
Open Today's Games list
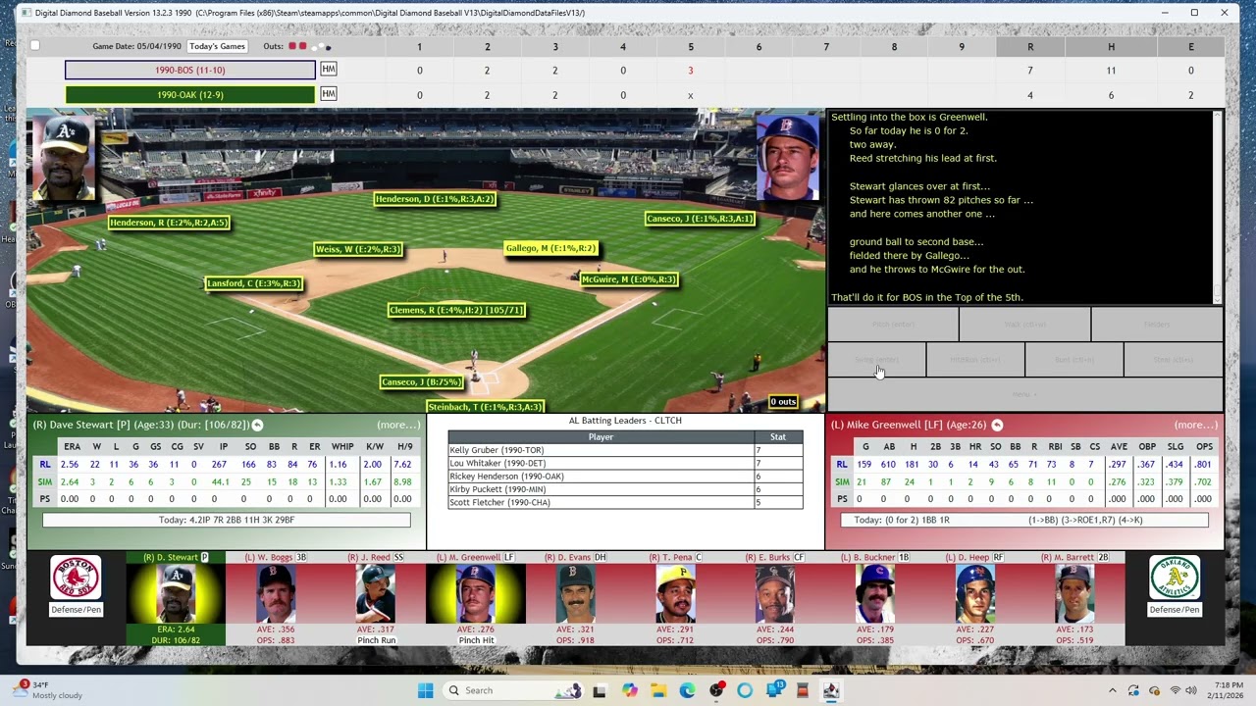coord(218,46)
